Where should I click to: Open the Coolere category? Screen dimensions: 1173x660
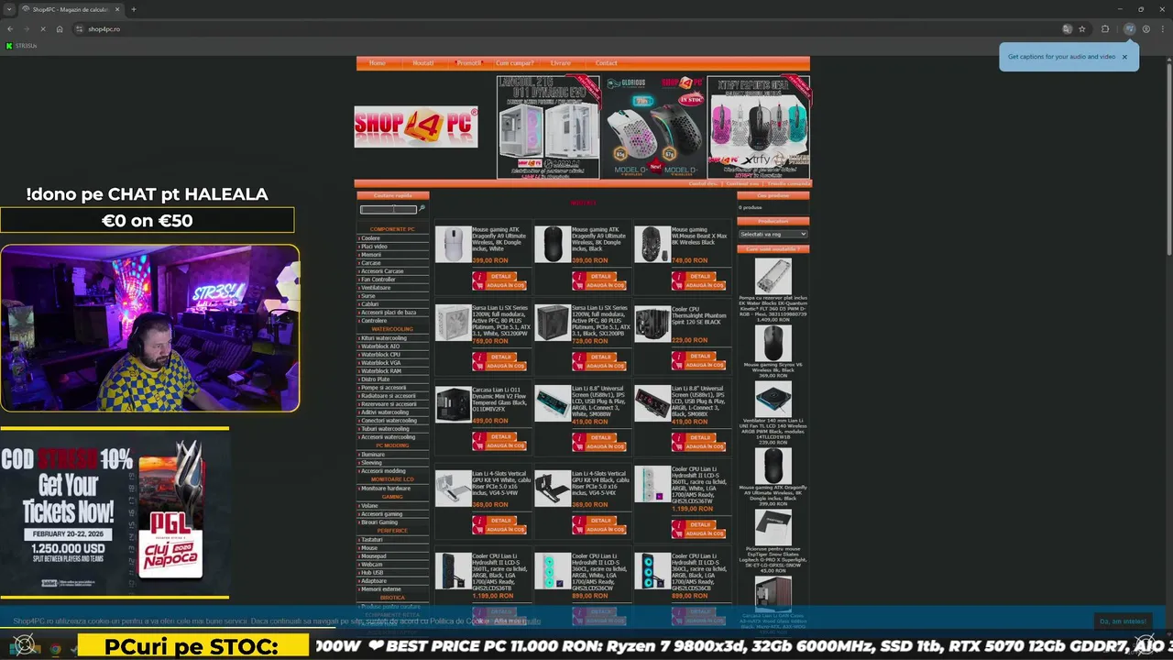point(370,238)
